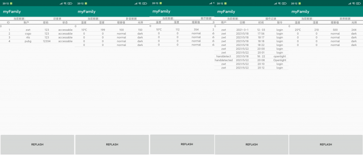Tap green notification icon on the 访客表 screen
This screenshot has height=155, width=363.
coord(11,4)
